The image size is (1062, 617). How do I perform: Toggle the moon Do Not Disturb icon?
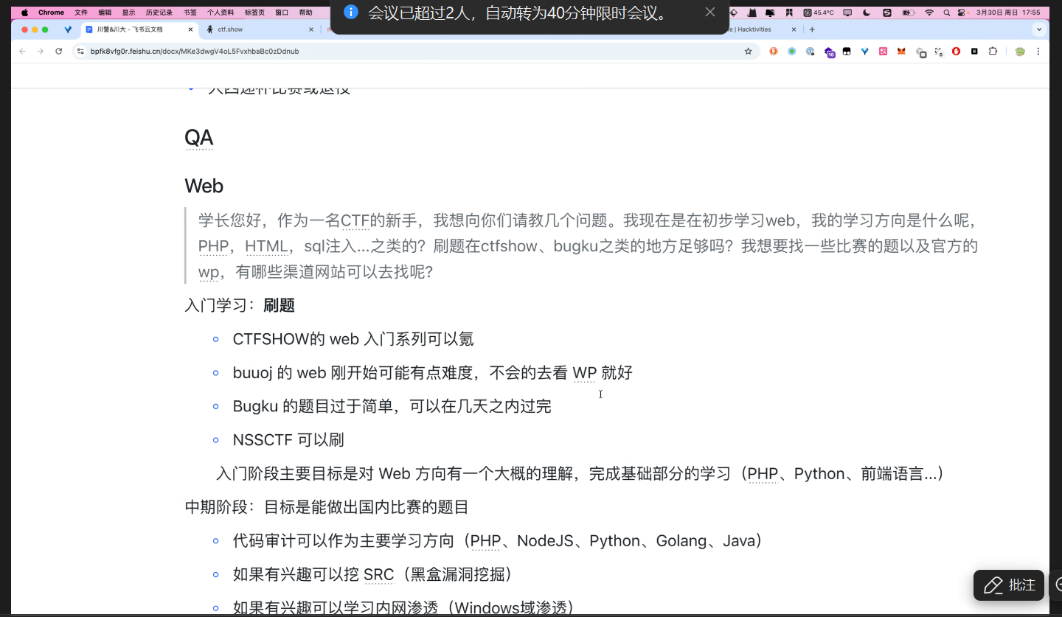[x=867, y=13]
